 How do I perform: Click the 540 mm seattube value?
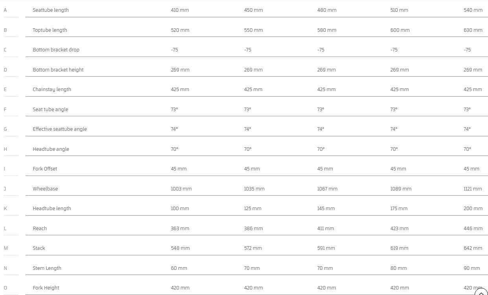[x=473, y=10]
